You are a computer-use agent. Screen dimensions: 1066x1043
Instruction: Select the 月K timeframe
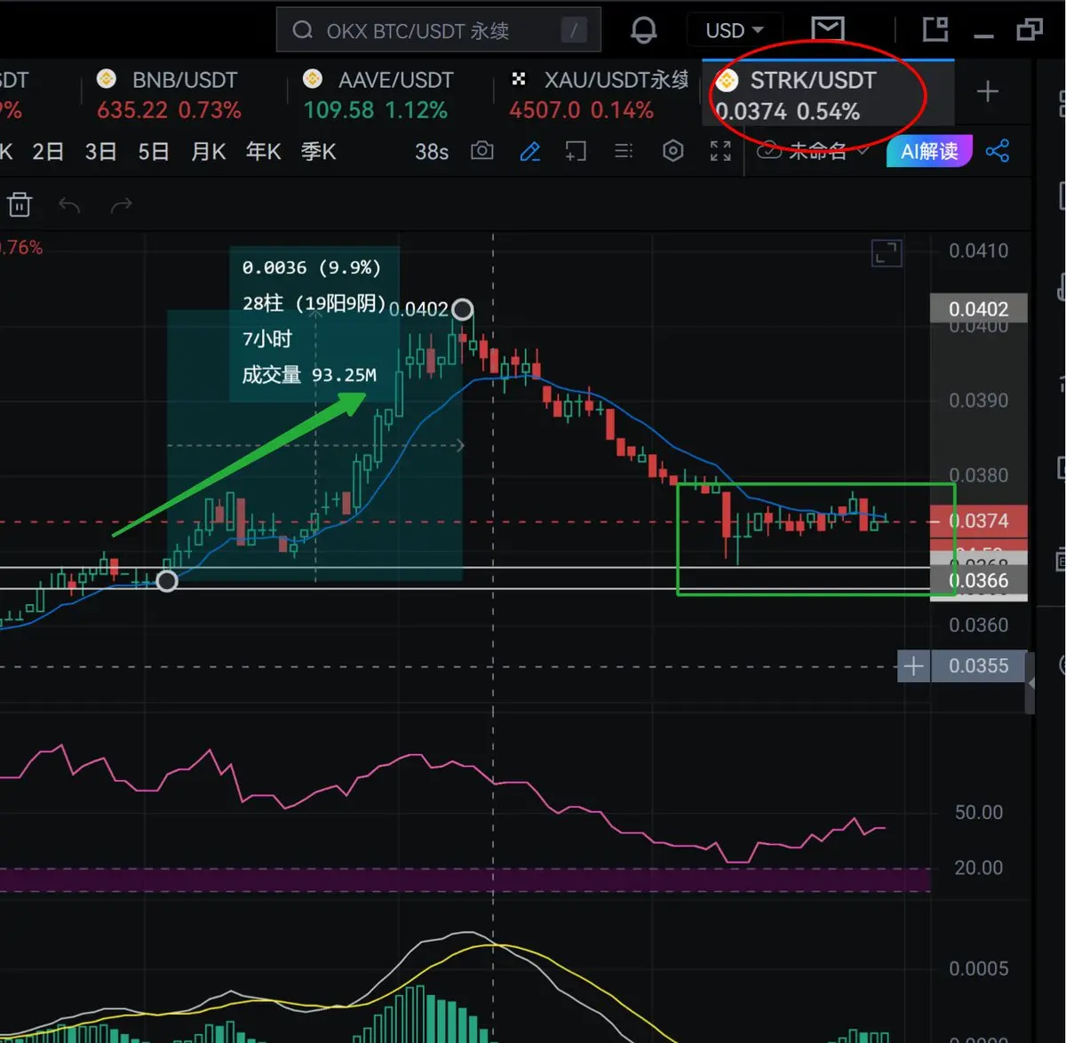[x=209, y=152]
